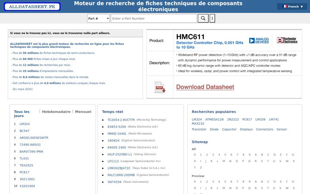Click sitemap letter X in the All section
The image size is (310, 194).
click(x=294, y=161)
